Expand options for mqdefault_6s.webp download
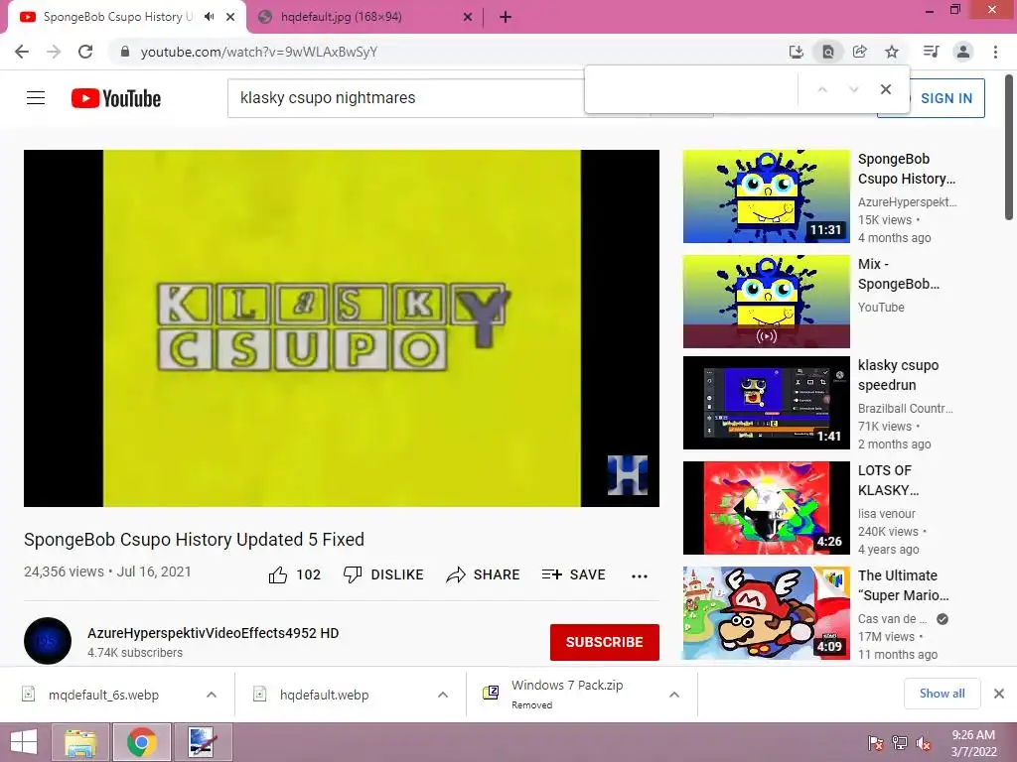Viewport: 1017px width, 762px height. (x=212, y=695)
